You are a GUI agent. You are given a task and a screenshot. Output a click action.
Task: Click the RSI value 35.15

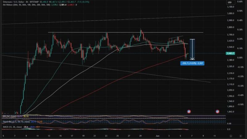[x=26, y=117]
